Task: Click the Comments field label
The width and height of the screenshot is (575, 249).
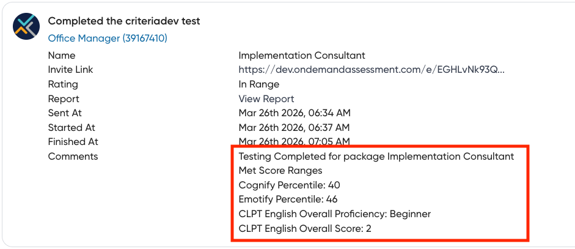Action: pos(73,157)
